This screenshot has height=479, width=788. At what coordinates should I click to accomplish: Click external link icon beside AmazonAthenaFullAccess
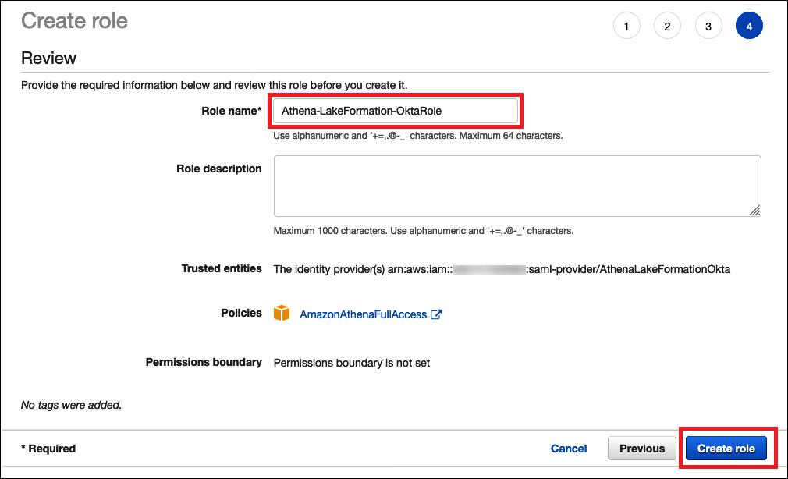[437, 314]
